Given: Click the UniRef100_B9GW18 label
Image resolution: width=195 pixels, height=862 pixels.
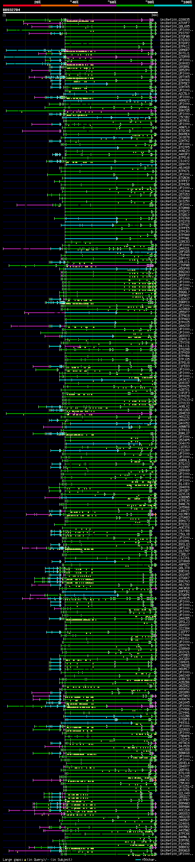Looking at the screenshot, I should point(175,850).
